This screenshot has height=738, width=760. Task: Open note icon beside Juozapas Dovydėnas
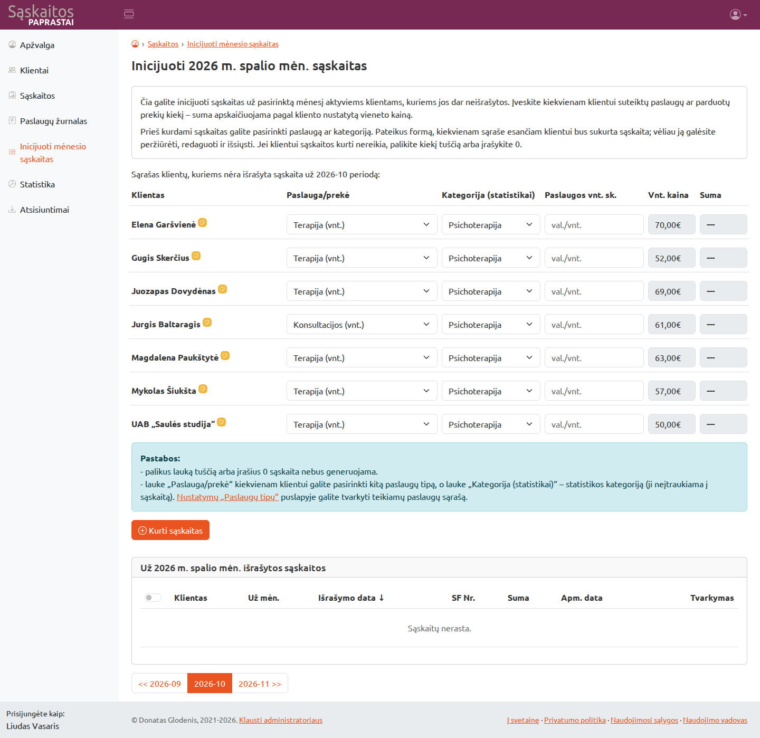tap(223, 289)
